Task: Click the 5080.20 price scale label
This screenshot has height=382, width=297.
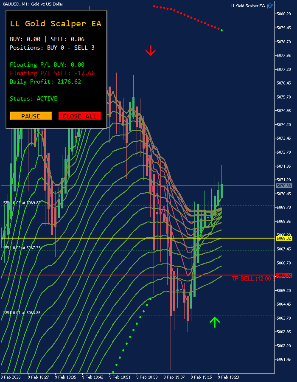Action: pyautogui.click(x=284, y=14)
